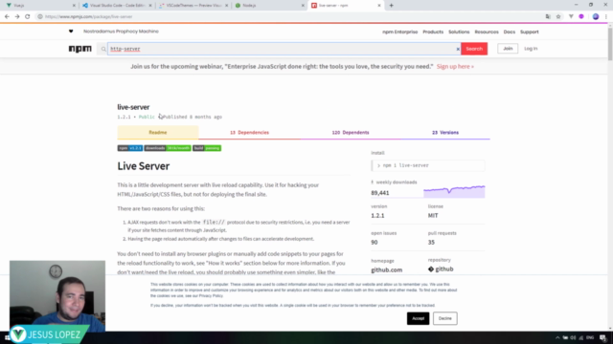
Task: Switch to the Visual Studio Code tab
Action: pos(117,6)
